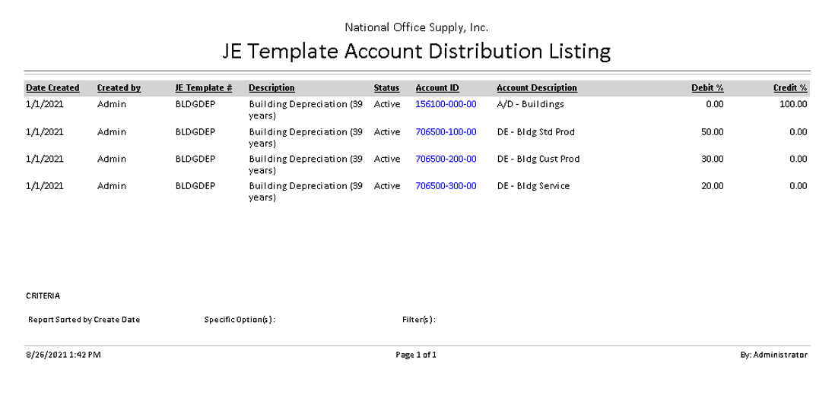The image size is (835, 398).
Task: Click the Description column header
Action: point(271,88)
